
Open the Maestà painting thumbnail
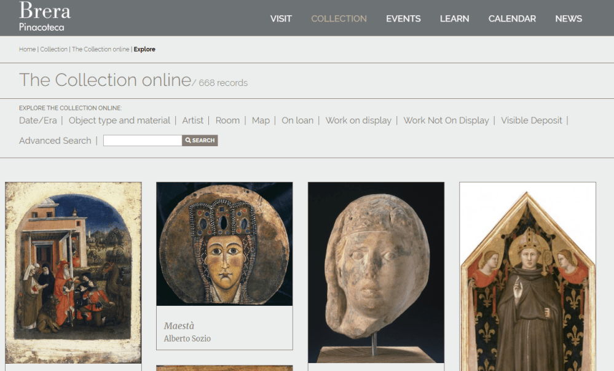(x=224, y=244)
